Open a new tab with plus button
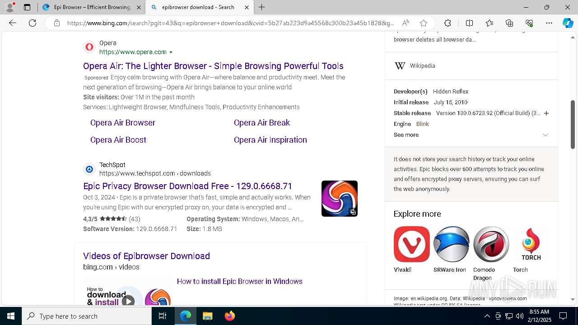The width and height of the screenshot is (578, 325). point(262,7)
